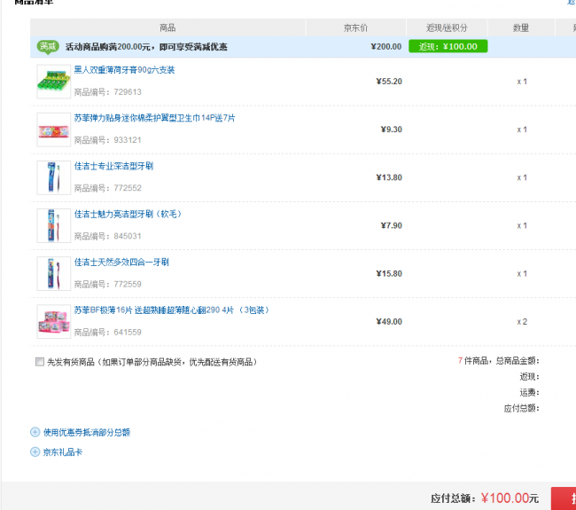Open 苏菲BF极薄16片 product link

(x=170, y=310)
